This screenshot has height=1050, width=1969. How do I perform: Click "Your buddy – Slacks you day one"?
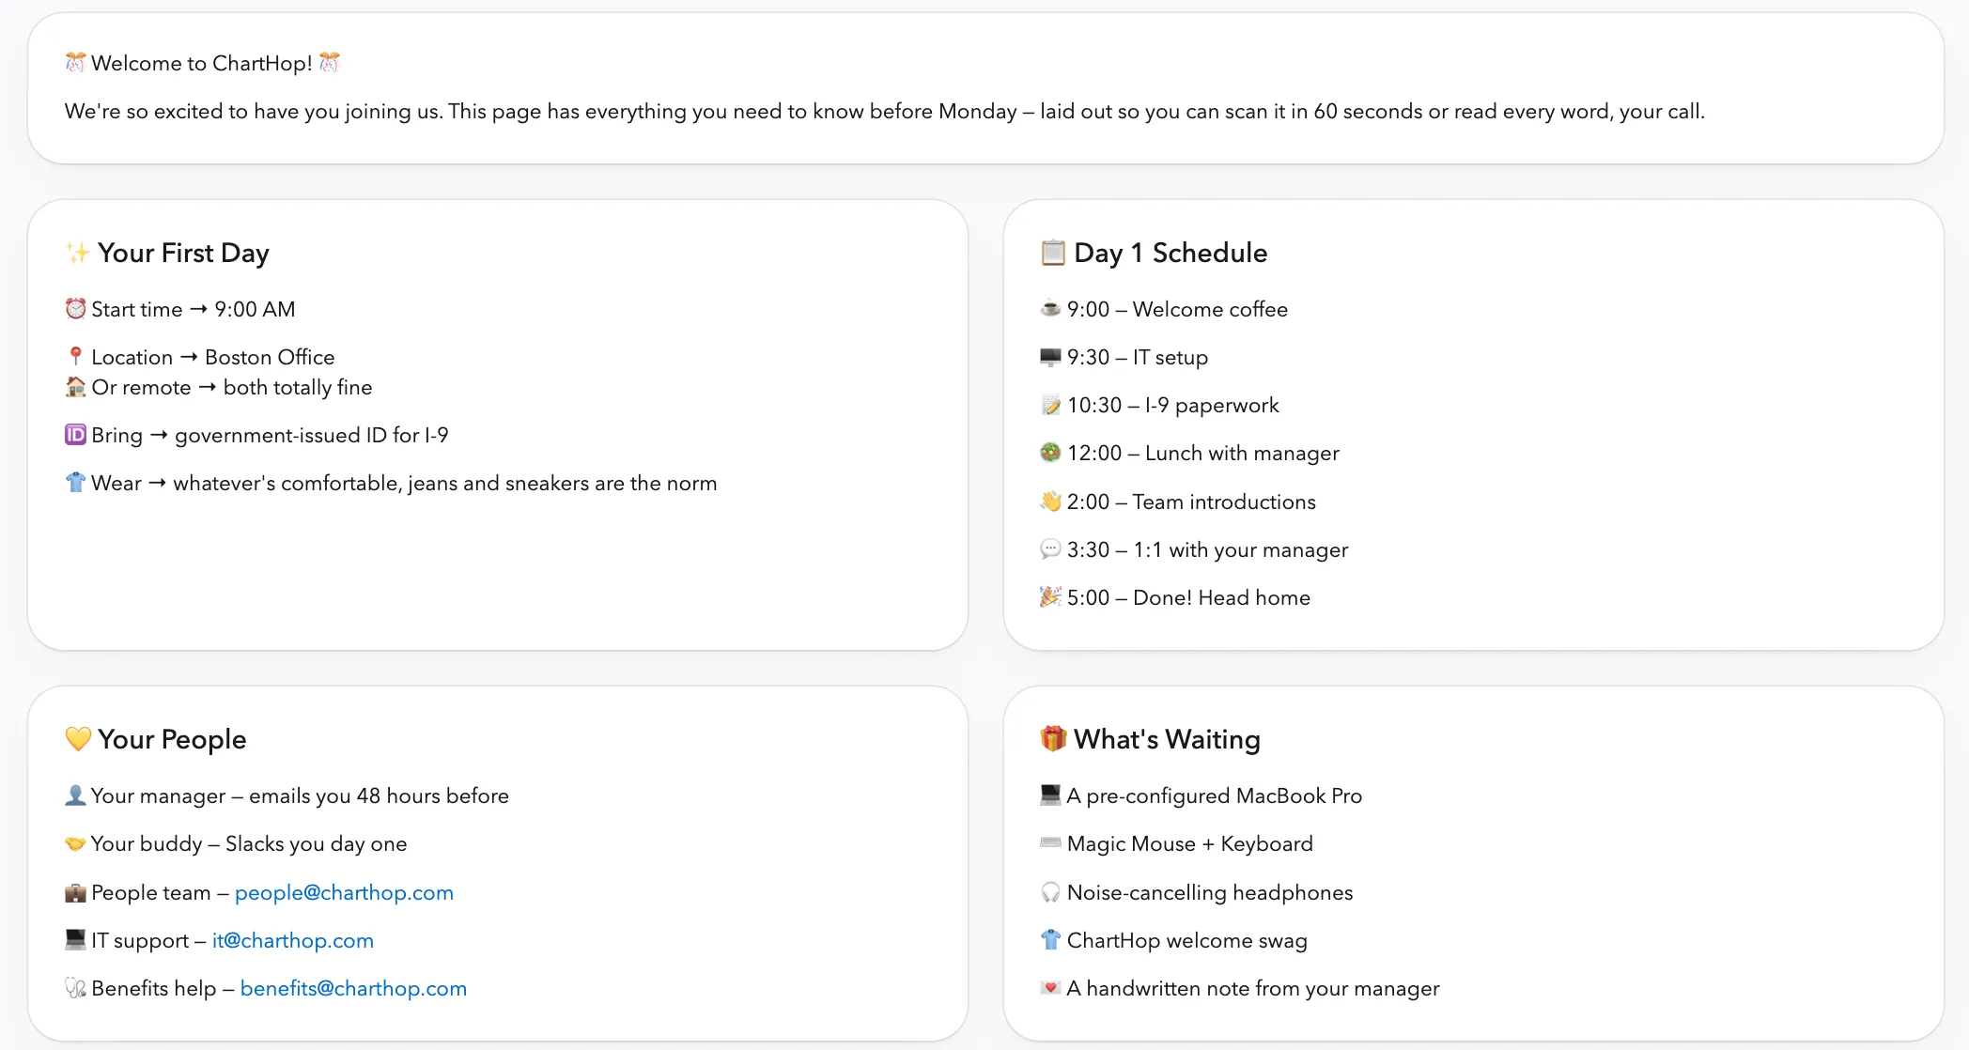tap(249, 843)
